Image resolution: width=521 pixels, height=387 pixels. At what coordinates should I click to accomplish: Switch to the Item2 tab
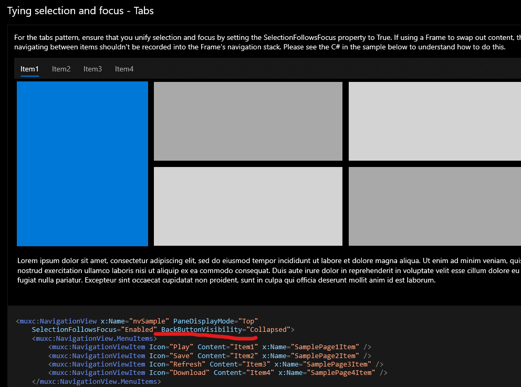[61, 68]
